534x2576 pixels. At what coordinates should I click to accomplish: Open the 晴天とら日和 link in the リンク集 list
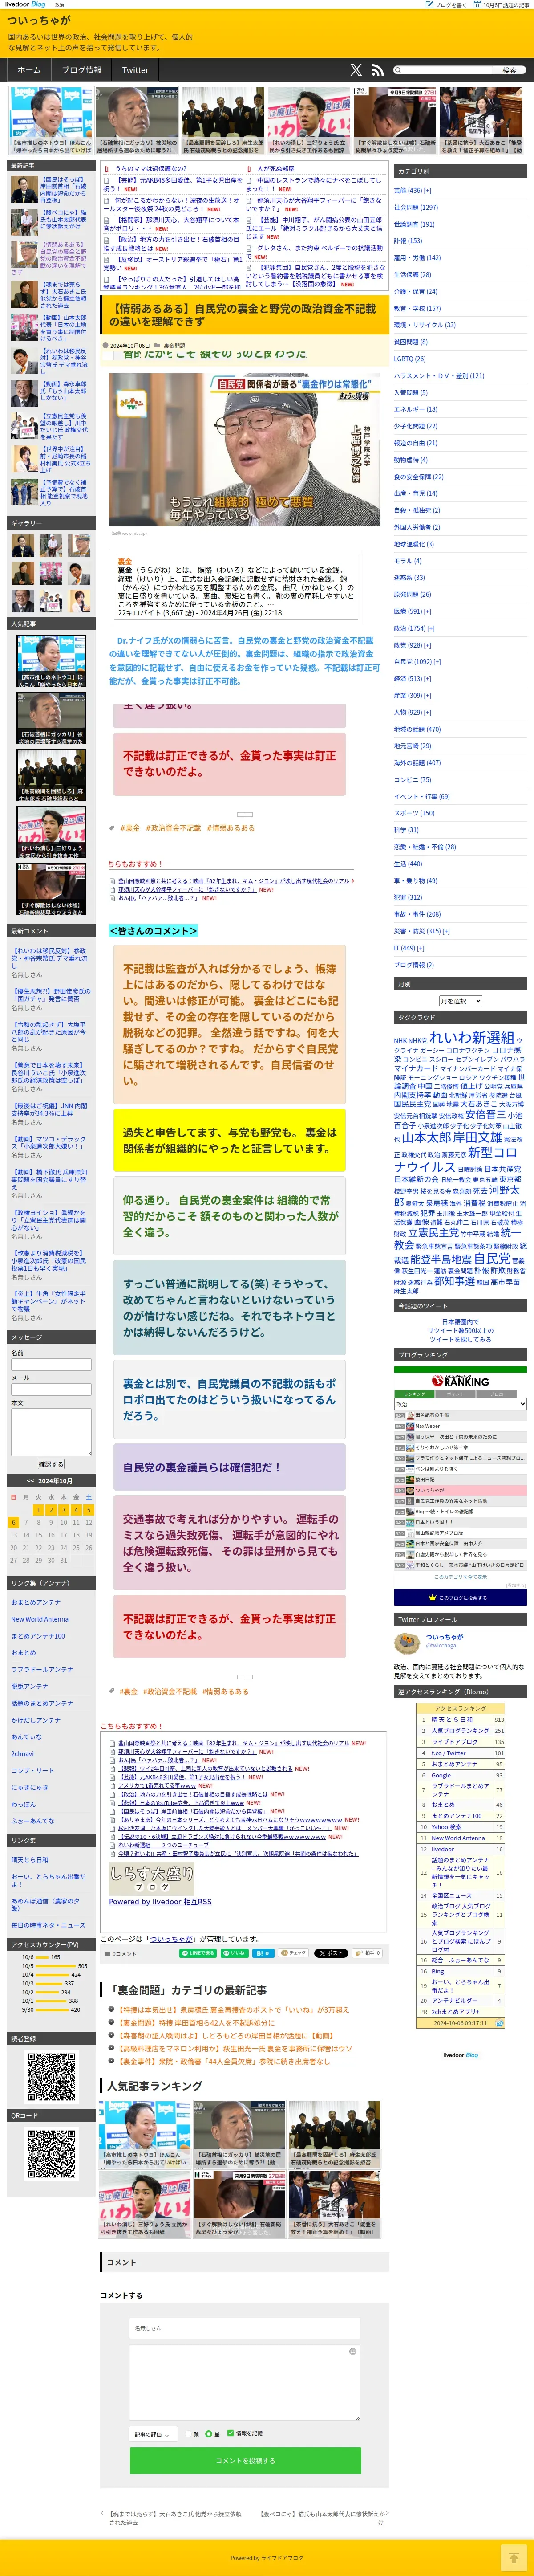point(30,1860)
